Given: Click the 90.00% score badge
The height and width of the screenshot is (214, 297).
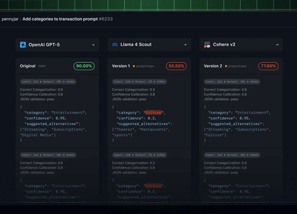Looking at the screenshot, I should [x=84, y=66].
